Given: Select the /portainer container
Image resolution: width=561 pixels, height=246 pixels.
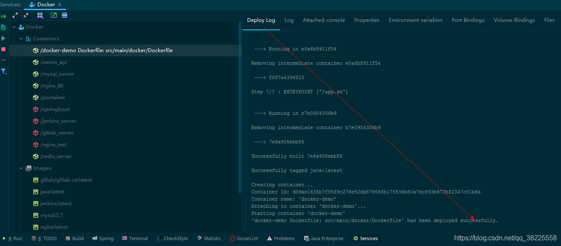Looking at the screenshot, I should [53, 98].
